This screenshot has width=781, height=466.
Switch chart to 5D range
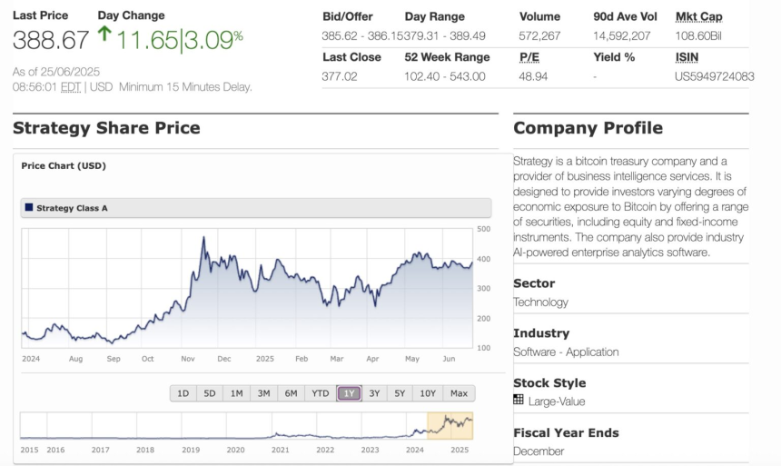(210, 393)
